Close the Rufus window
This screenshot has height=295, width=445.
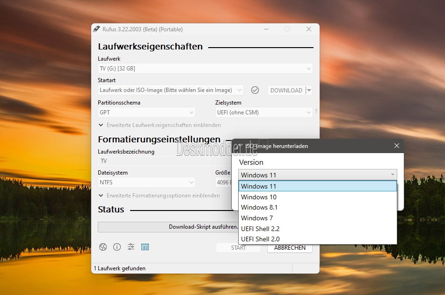309,29
